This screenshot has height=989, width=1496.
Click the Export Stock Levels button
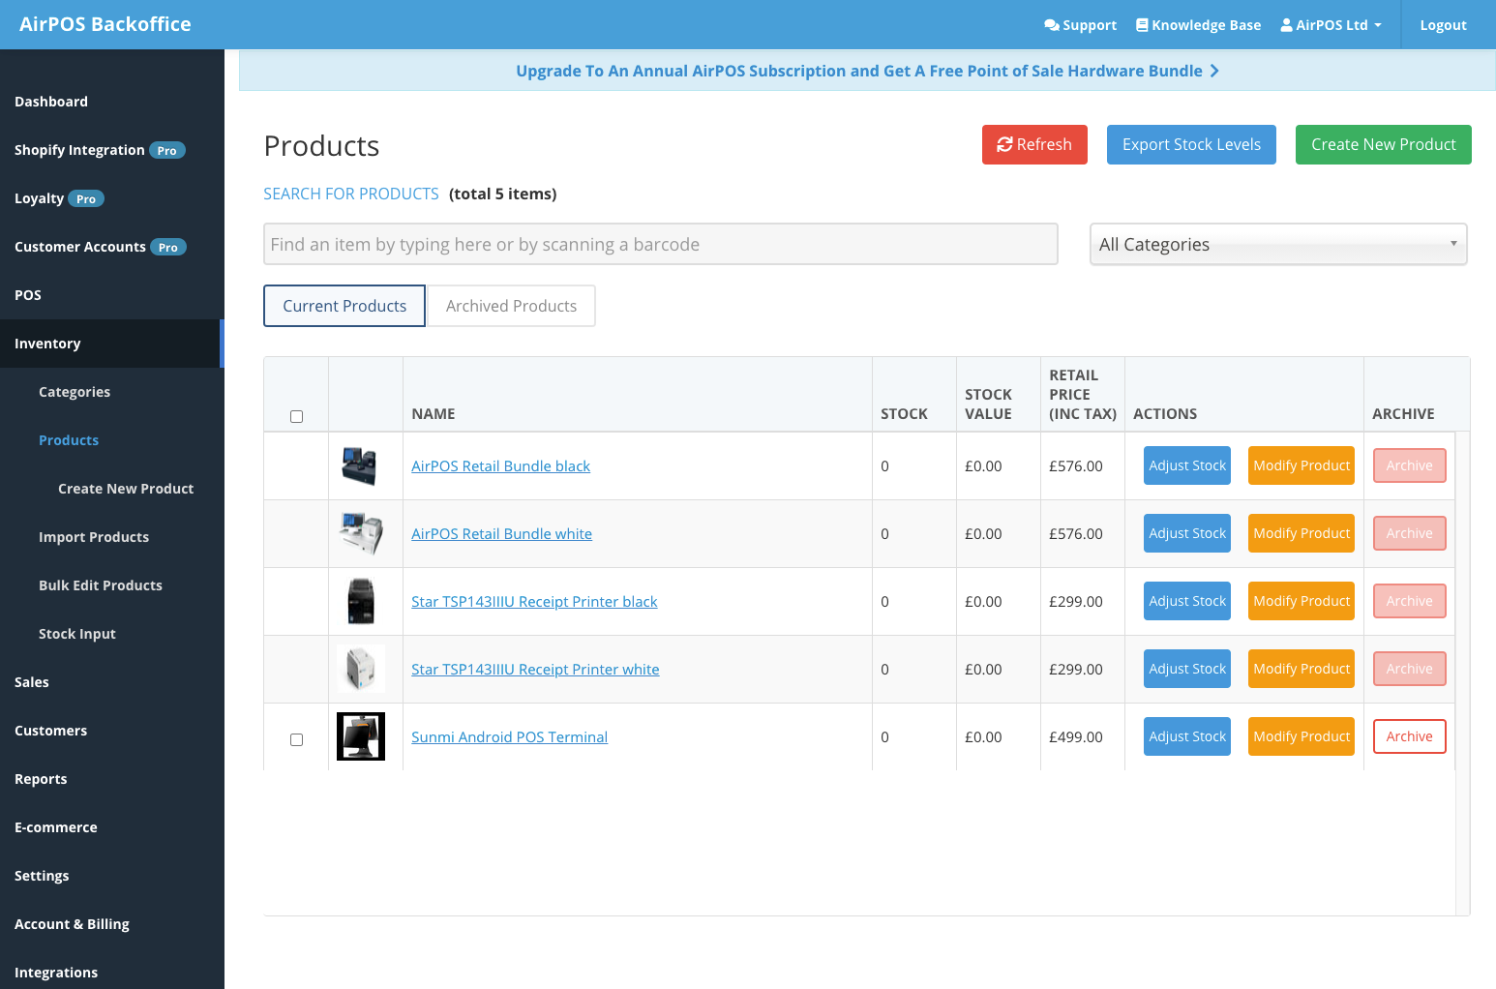(1191, 144)
